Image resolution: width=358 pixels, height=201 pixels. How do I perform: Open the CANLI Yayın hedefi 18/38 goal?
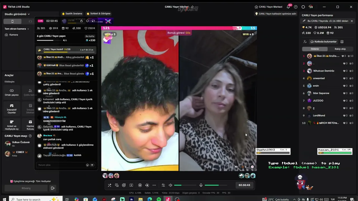pyautogui.click(x=66, y=50)
